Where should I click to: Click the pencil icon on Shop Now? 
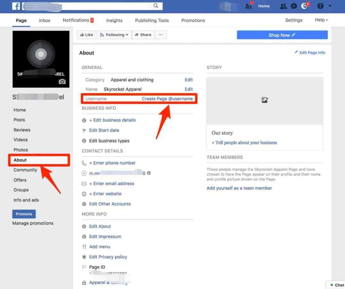293,35
